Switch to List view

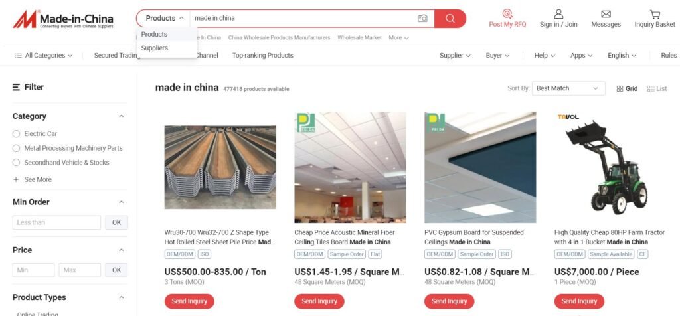(657, 88)
